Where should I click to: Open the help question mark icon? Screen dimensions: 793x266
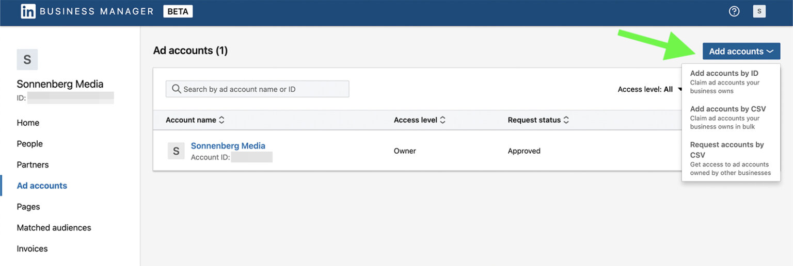[734, 11]
